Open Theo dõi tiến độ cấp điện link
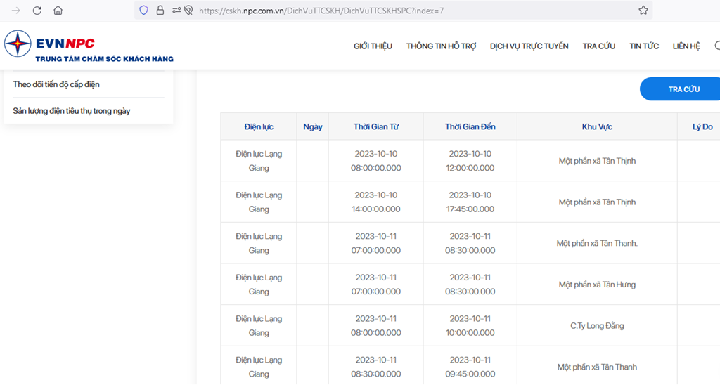 pos(56,84)
